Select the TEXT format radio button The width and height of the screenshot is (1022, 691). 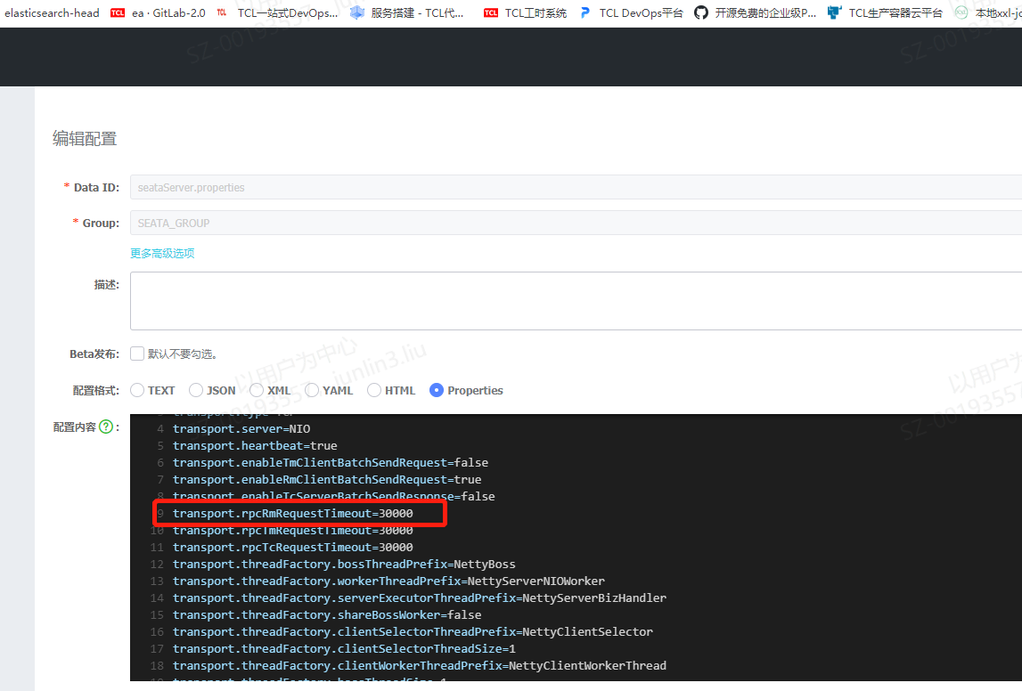click(137, 390)
